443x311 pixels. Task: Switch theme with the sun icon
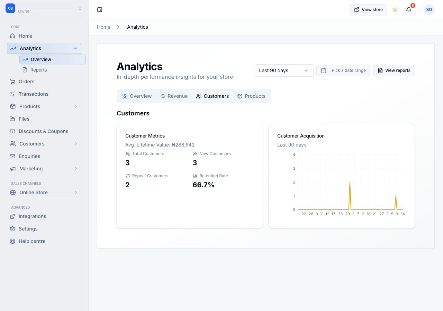[395, 10]
